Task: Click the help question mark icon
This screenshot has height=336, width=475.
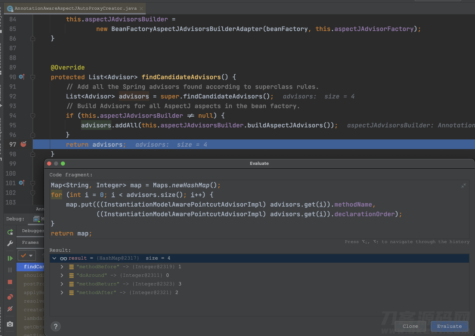Action: point(55,326)
